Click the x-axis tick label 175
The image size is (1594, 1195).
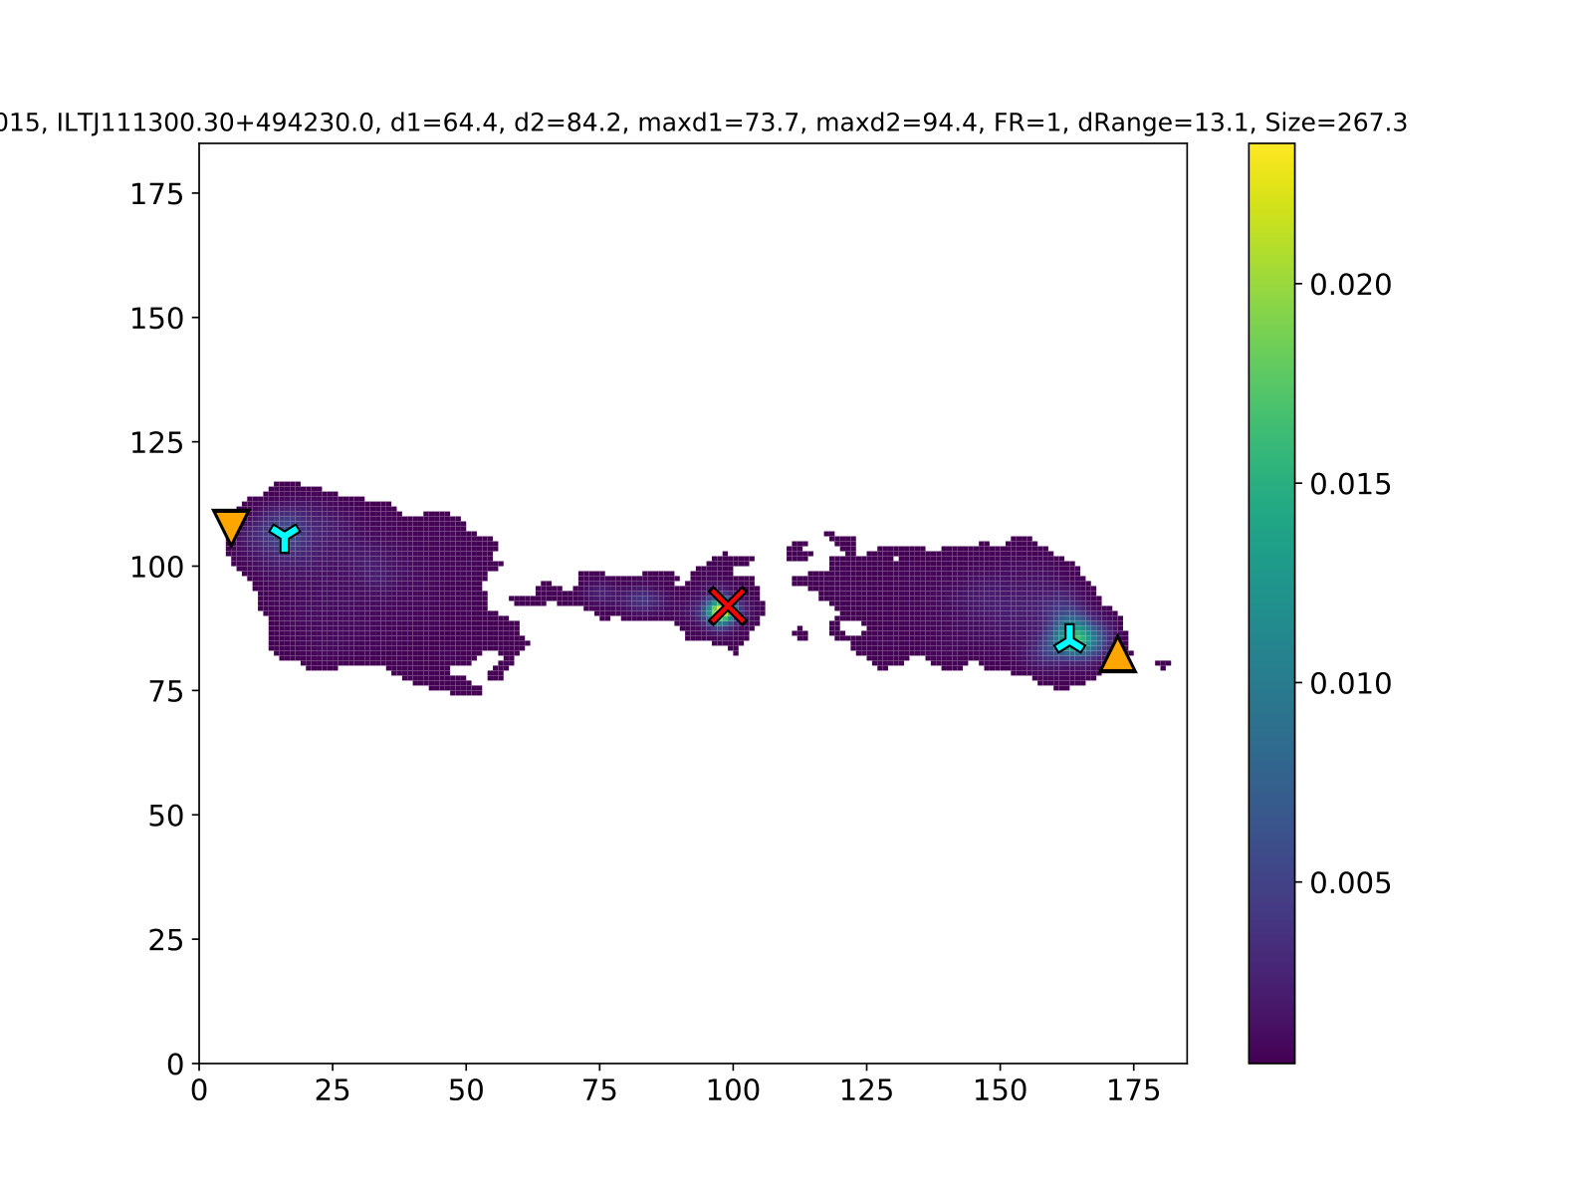click(1133, 1091)
